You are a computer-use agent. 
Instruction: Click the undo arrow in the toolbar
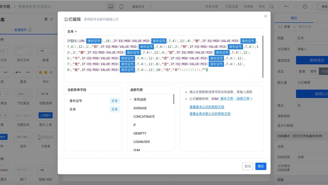tap(286, 6)
